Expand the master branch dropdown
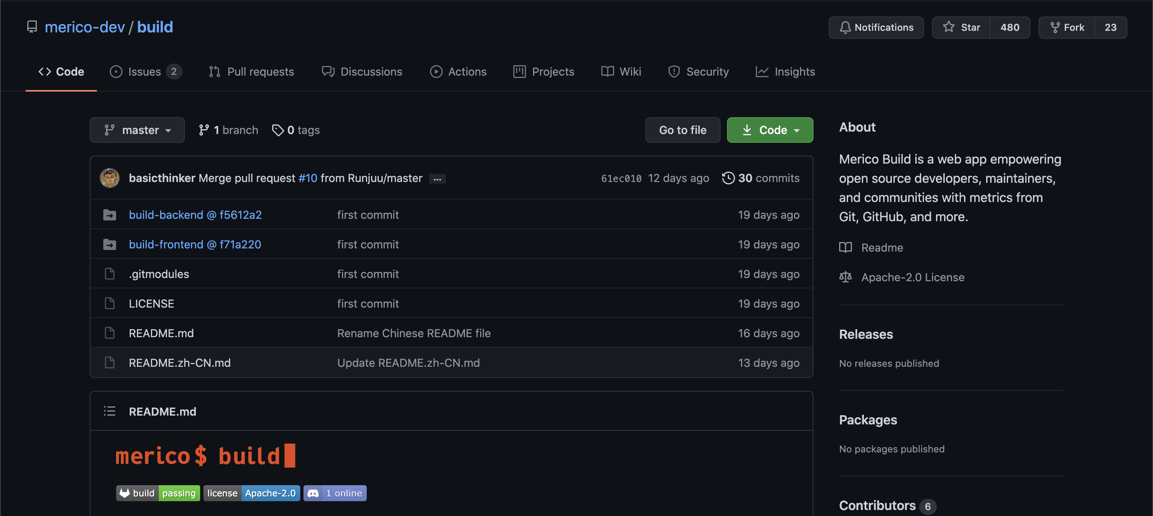This screenshot has width=1153, height=516. (137, 130)
